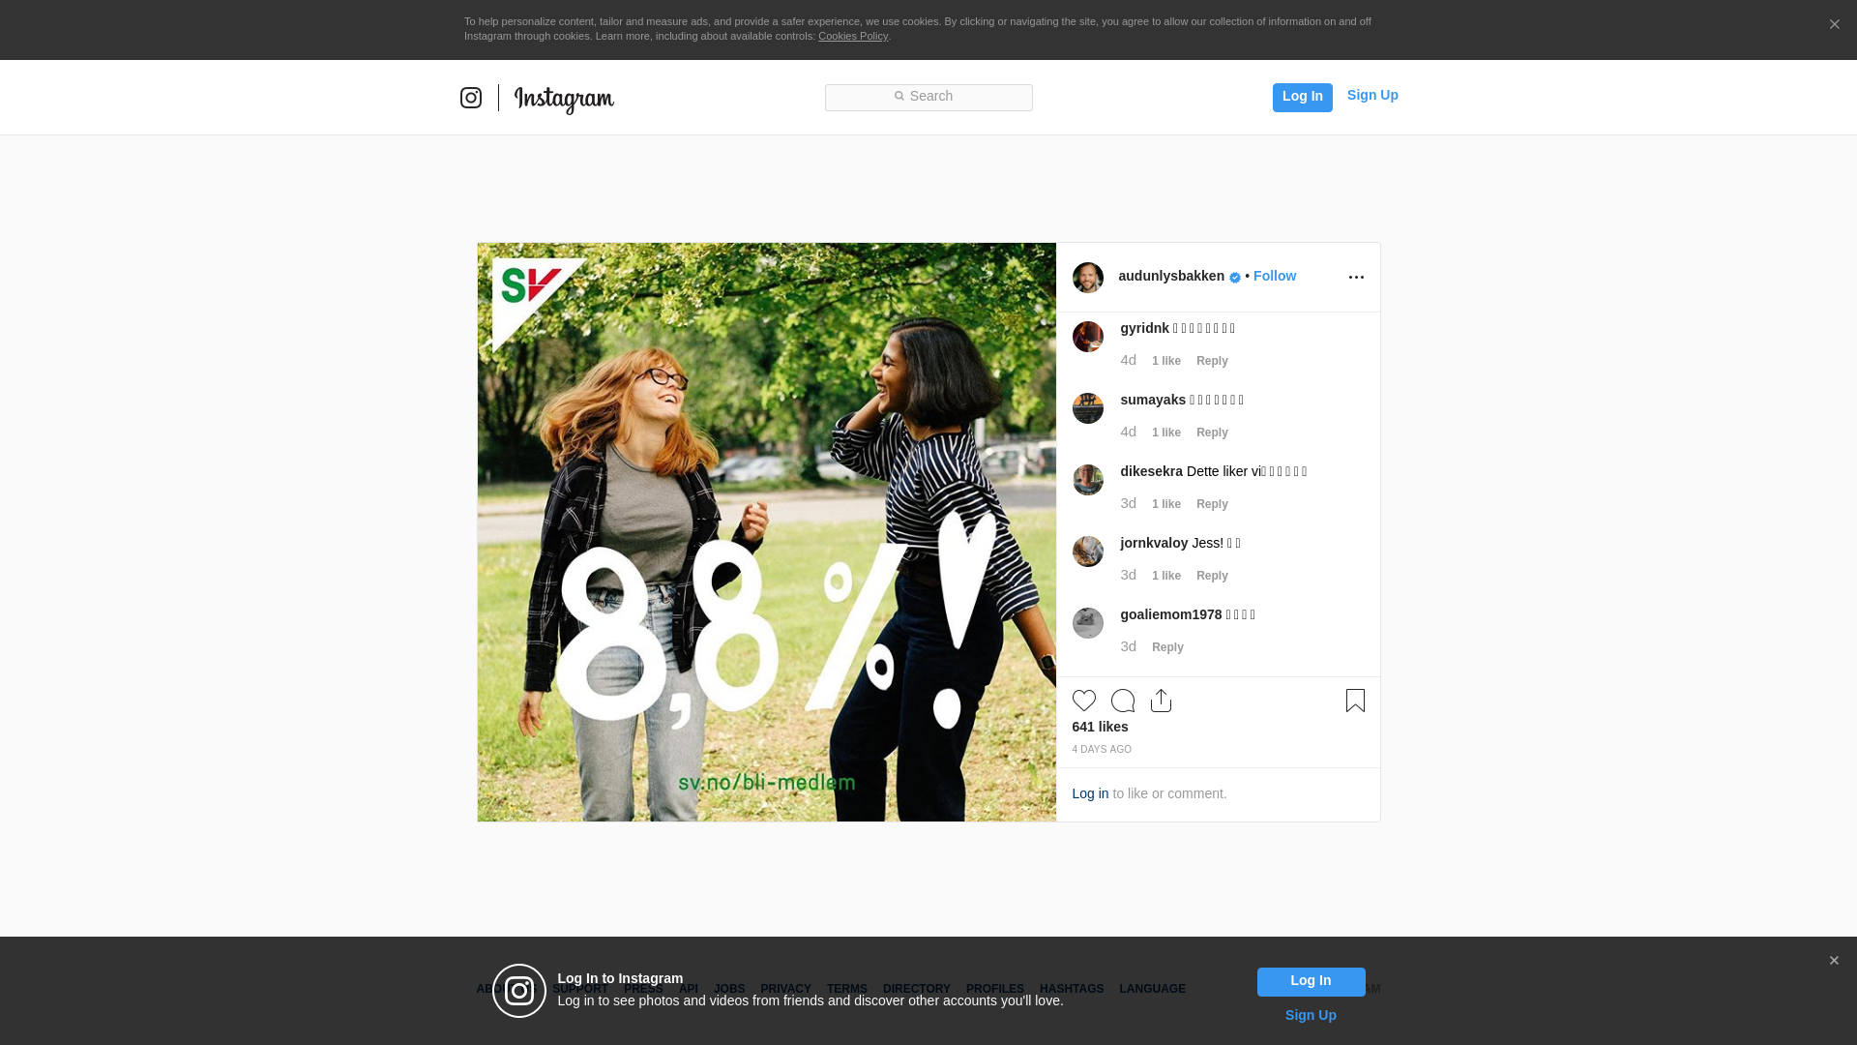The image size is (1857, 1045).
Task: Reply to goaliemom1978's comment
Action: coord(1167,647)
